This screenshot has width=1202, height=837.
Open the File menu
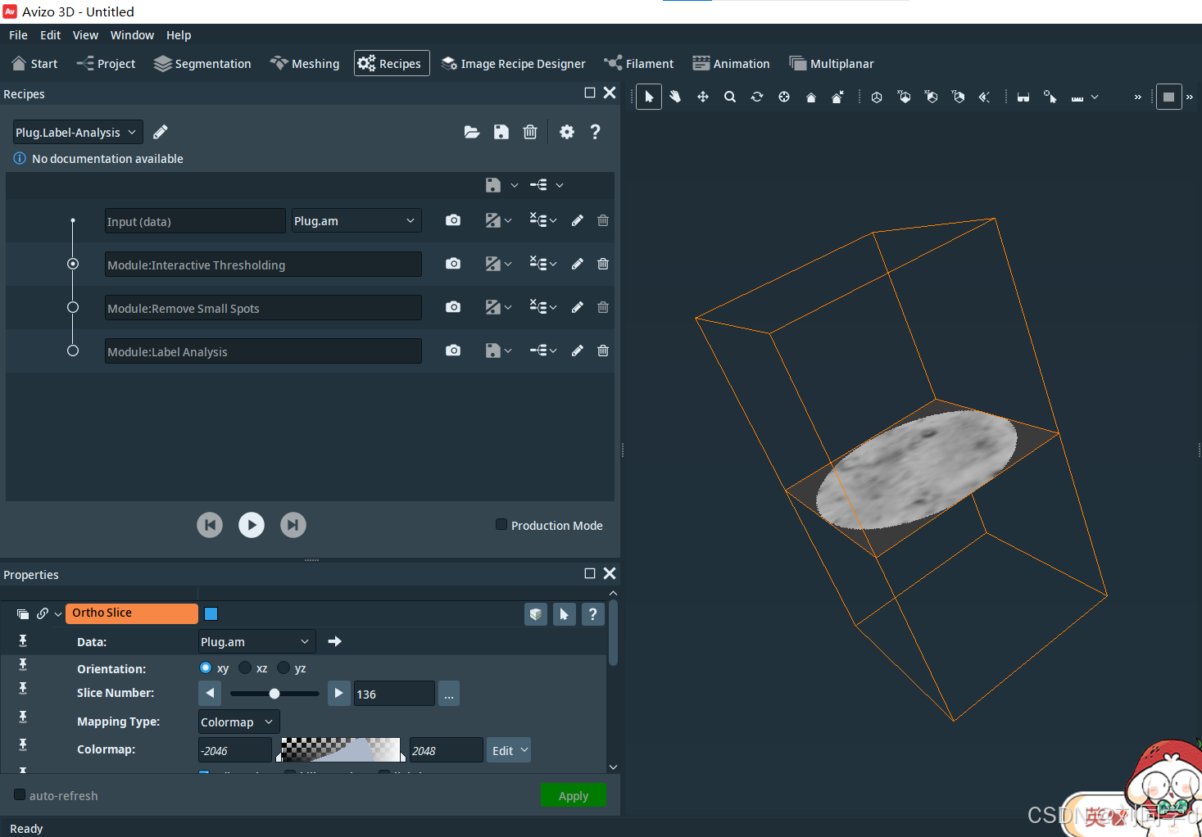point(18,35)
